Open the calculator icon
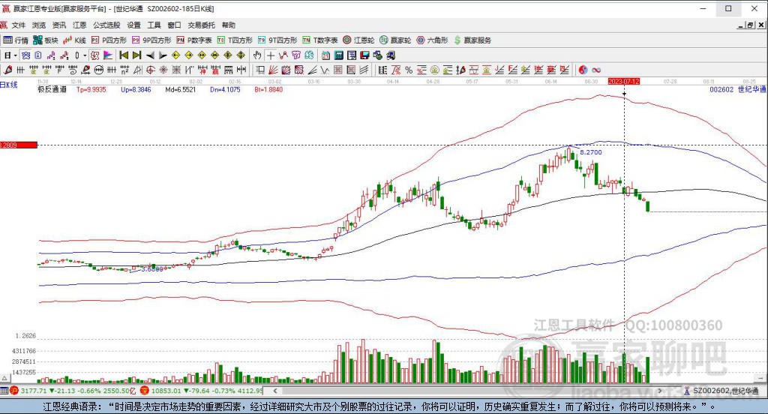Image resolution: width=768 pixels, height=414 pixels. (x=338, y=55)
